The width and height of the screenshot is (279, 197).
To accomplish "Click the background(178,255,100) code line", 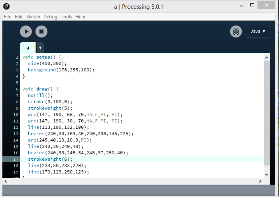I will tap(61, 70).
